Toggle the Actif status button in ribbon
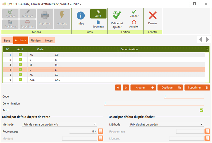The width and height of the screenshot is (212, 143). (98, 14)
